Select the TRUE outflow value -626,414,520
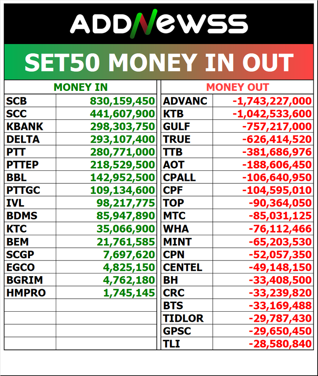This screenshot has height=376, width=318. pyautogui.click(x=277, y=139)
